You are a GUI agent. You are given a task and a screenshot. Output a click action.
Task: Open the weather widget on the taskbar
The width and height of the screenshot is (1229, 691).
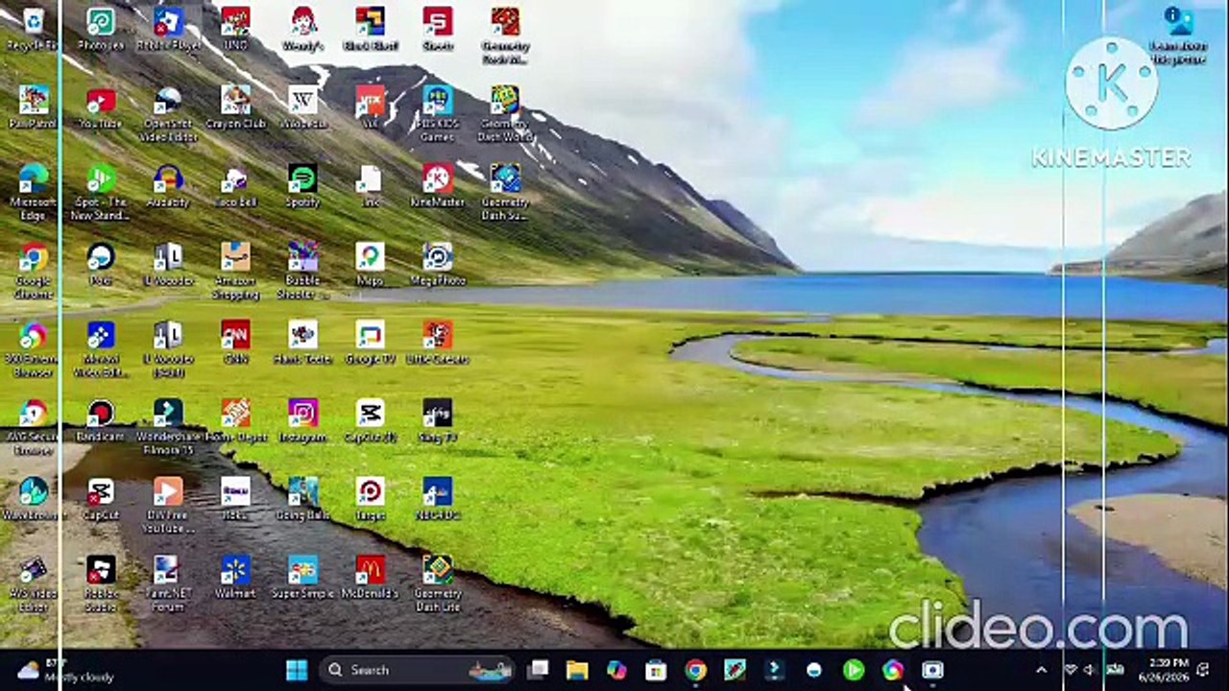(x=65, y=670)
